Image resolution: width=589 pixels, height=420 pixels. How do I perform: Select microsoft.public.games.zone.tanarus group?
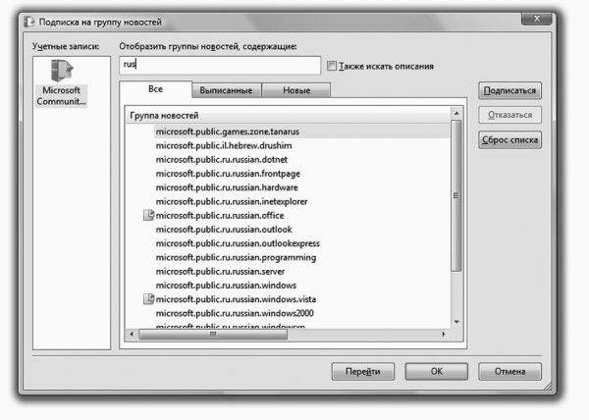click(x=227, y=131)
